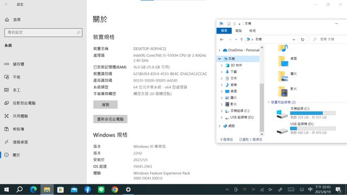Expand the 文件 Documents tree node
The width and height of the screenshot is (347, 195).
tap(222, 78)
